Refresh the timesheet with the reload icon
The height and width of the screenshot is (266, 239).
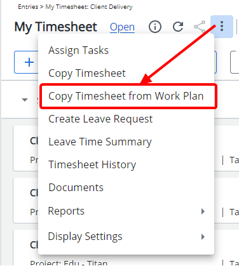pos(178,27)
